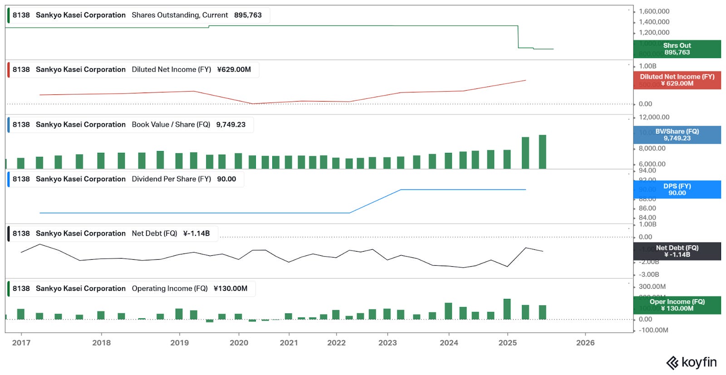Image resolution: width=726 pixels, height=375 pixels.
Task: Click the 2023 label on time axis
Action: click(x=388, y=343)
